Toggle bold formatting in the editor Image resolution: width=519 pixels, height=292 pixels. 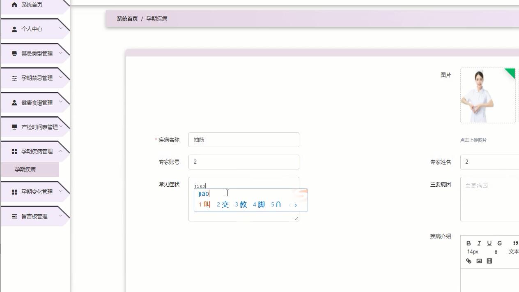(x=468, y=243)
